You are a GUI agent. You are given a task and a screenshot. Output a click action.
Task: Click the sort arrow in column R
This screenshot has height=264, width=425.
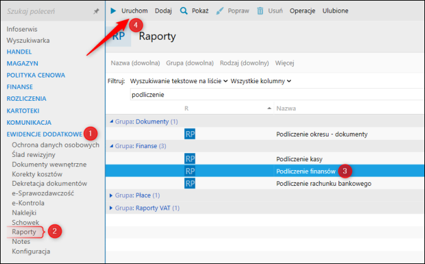coord(269,108)
